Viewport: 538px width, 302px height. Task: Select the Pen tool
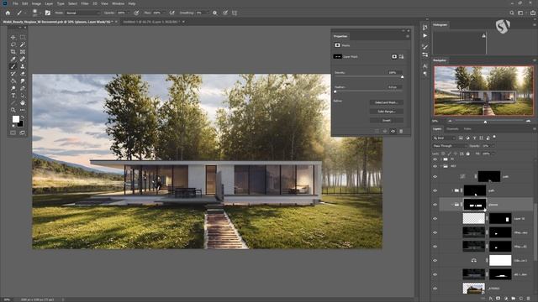point(23,88)
